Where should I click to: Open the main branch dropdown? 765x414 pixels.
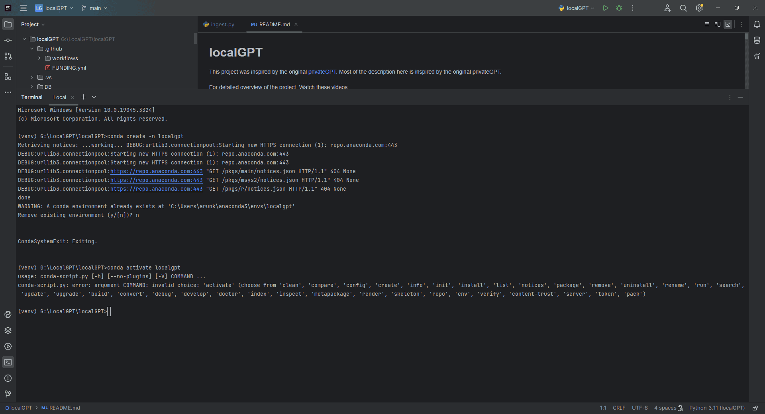[94, 8]
